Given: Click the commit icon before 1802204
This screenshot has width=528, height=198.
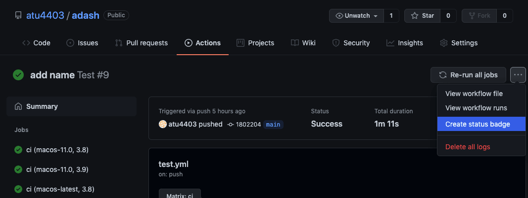Looking at the screenshot, I should 231,125.
